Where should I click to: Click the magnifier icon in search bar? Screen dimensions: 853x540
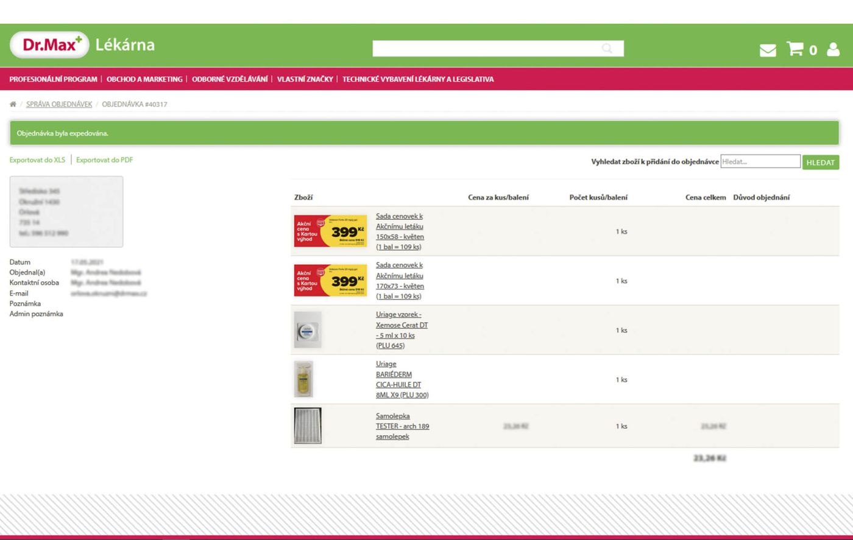(x=607, y=49)
